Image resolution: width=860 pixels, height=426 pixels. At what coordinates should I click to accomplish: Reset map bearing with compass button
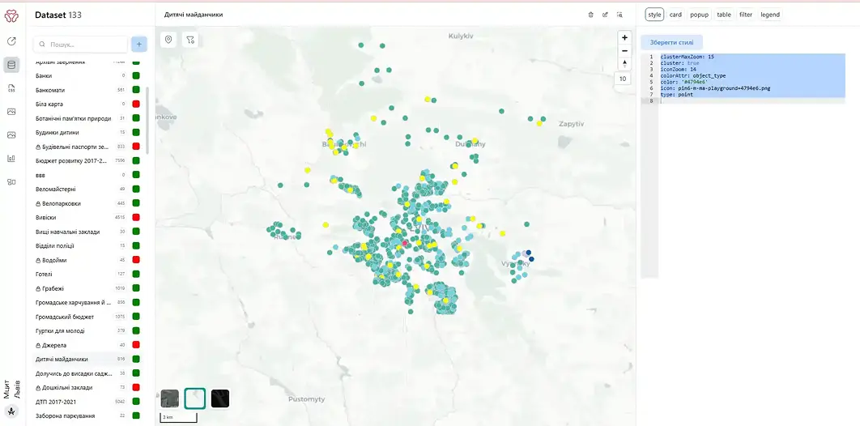click(624, 64)
